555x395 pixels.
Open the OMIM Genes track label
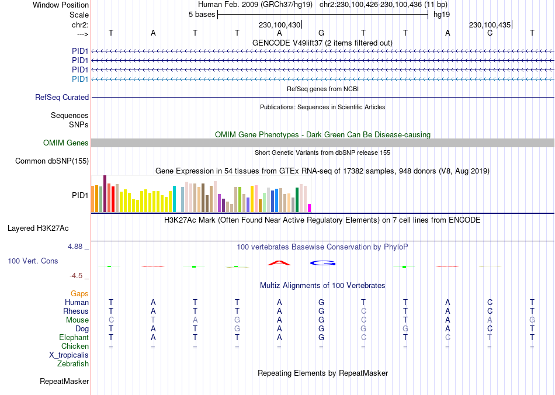[x=66, y=143]
